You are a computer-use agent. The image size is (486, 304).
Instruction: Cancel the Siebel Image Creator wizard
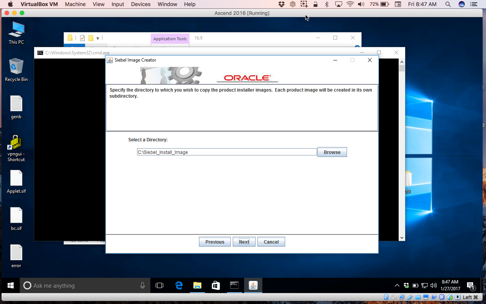click(x=271, y=242)
